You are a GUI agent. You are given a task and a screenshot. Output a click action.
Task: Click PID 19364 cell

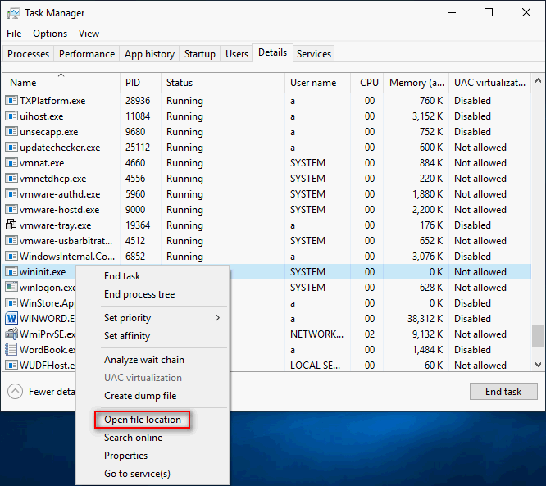click(x=138, y=225)
